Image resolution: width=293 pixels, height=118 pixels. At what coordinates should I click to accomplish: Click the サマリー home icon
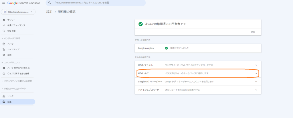4,20
